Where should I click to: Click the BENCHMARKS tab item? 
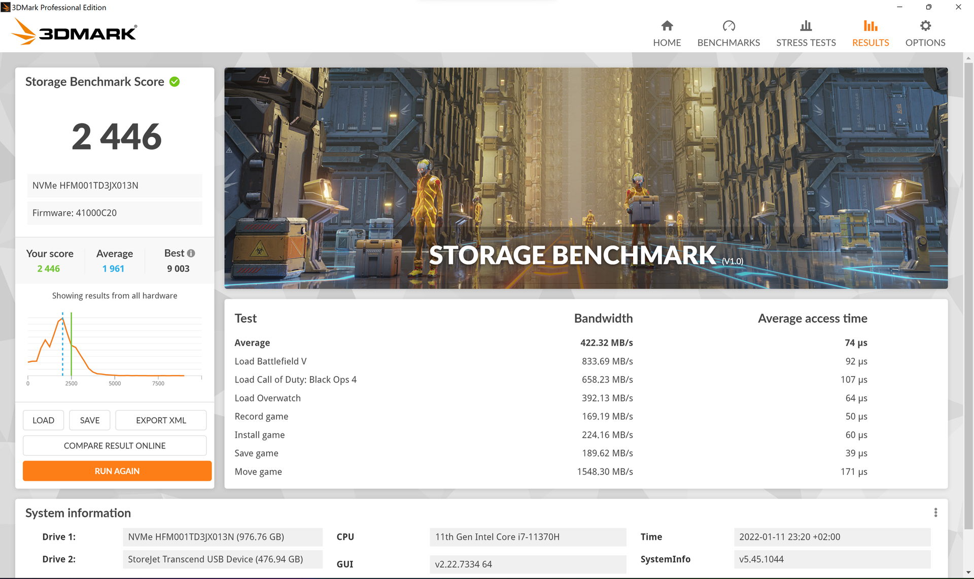pyautogui.click(x=727, y=32)
